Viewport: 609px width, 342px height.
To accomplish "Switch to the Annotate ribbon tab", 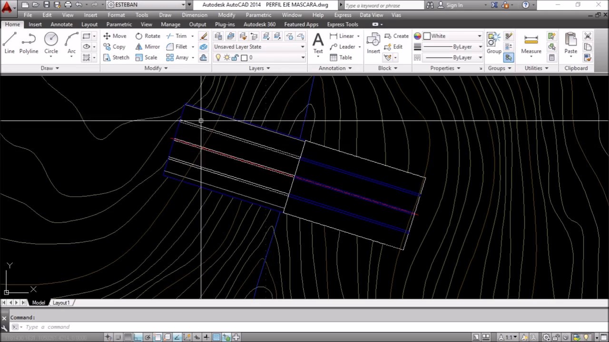I will pos(62,24).
